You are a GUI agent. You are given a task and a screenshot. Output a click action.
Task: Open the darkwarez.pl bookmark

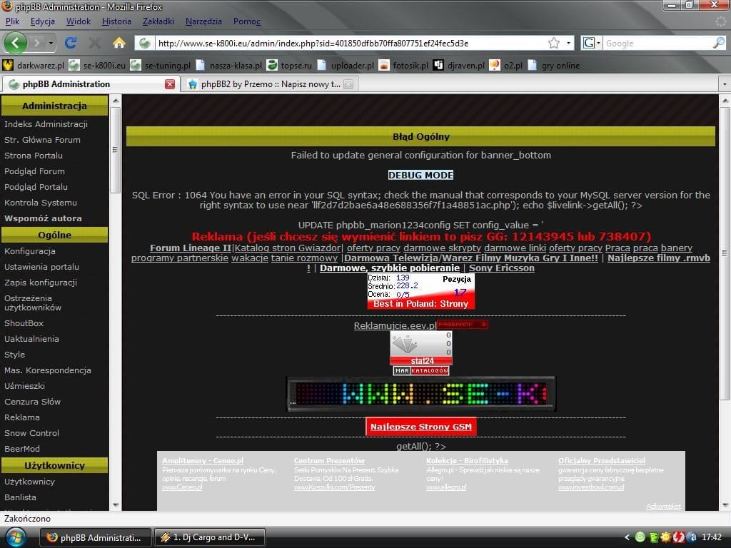coord(33,65)
